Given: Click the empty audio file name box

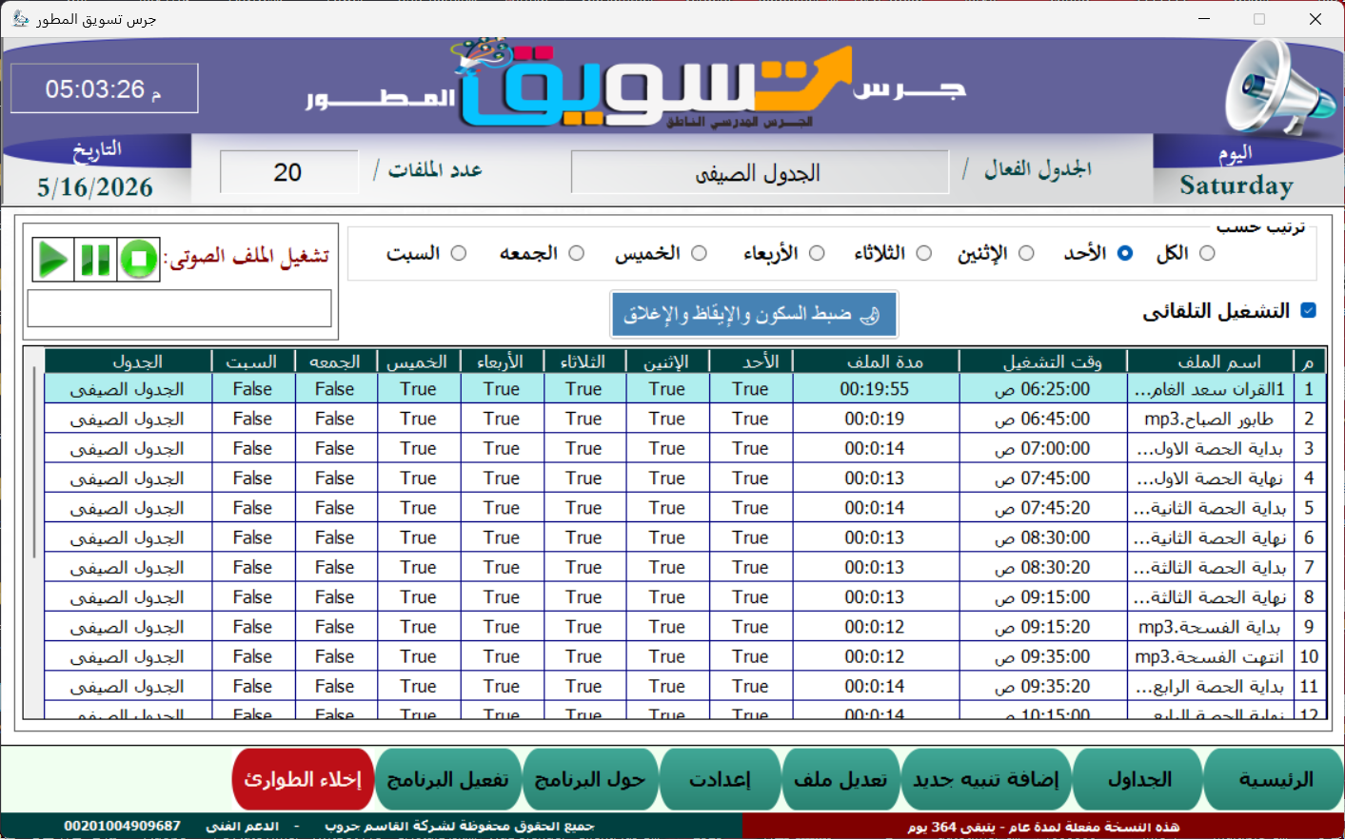Looking at the screenshot, I should (x=180, y=308).
